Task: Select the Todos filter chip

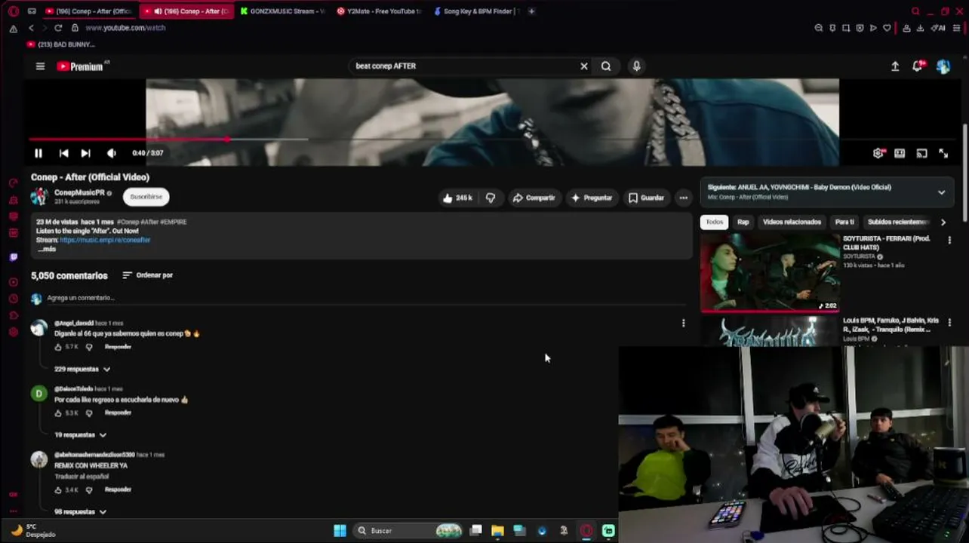Action: pos(714,222)
